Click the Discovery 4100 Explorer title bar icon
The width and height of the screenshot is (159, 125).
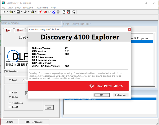point(3,3)
